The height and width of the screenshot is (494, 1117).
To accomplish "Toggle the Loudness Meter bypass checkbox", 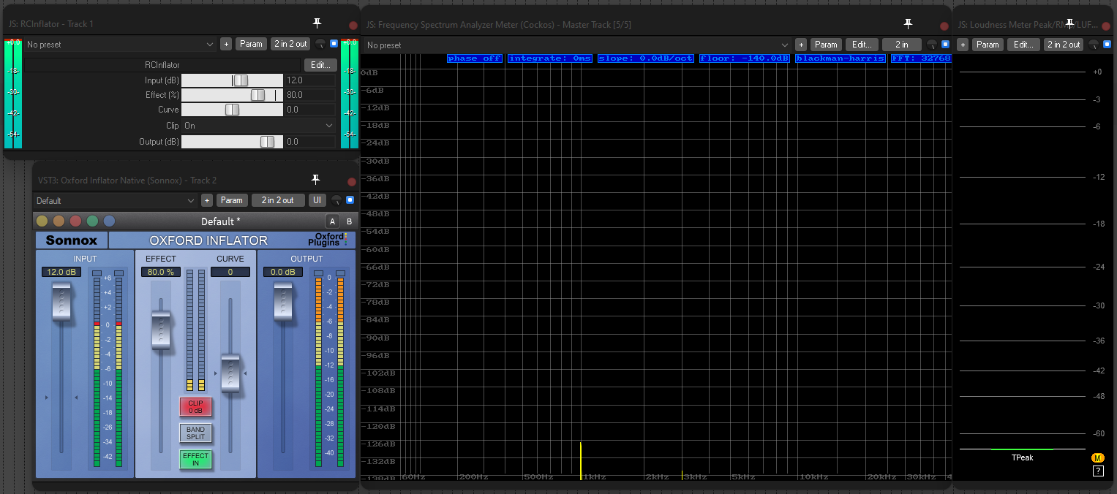I will coord(1107,45).
